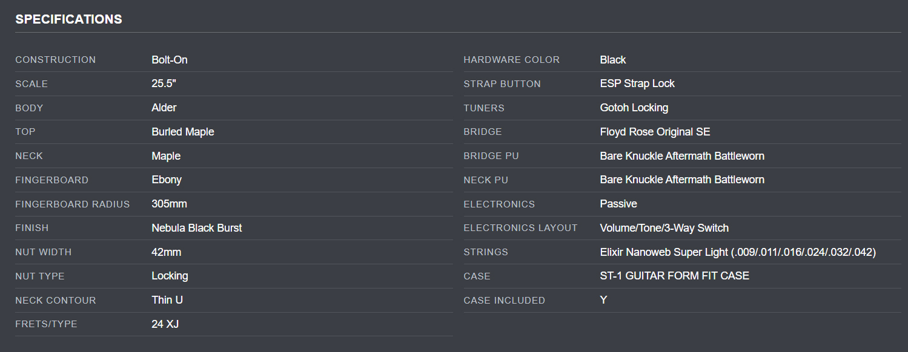Click the BRIDGE PU Bare Knuckle value

(682, 156)
